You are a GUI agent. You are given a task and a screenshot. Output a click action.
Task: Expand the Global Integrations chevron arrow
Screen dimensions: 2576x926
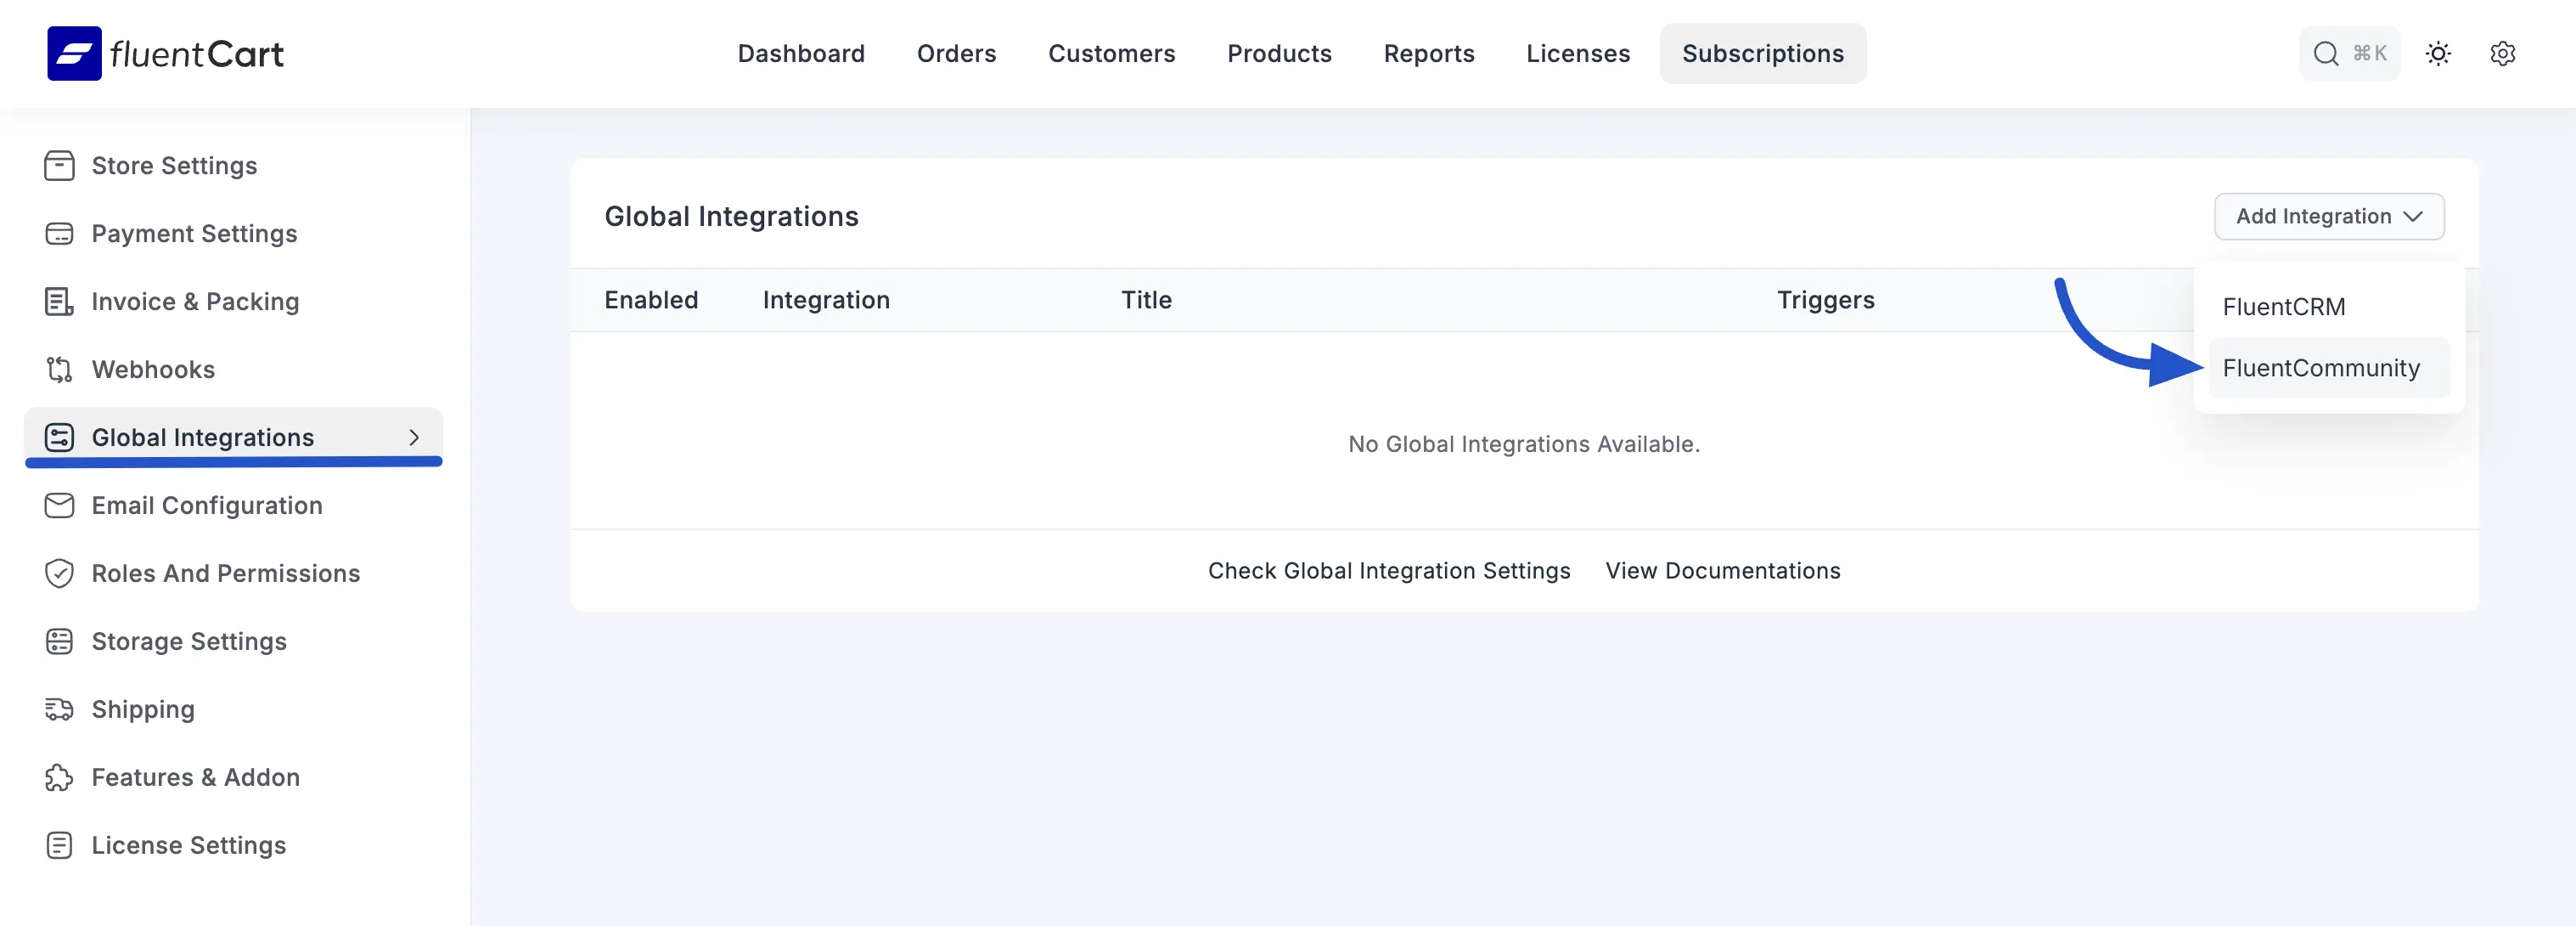click(414, 438)
